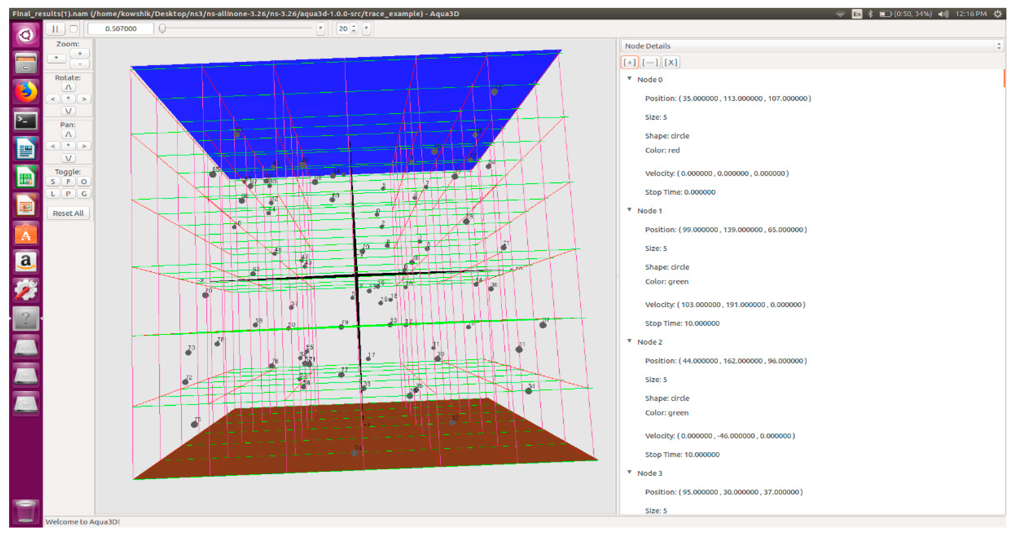The height and width of the screenshot is (535, 1018).
Task: Click the 0.507000 time input field
Action: [x=121, y=29]
